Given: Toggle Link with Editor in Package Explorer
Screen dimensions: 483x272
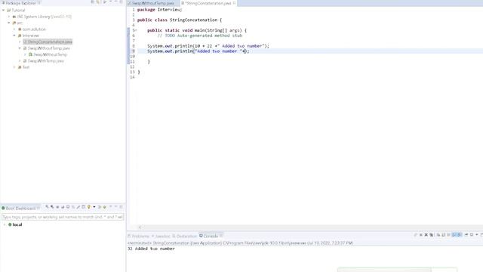Looking at the screenshot, I should (x=98, y=2).
